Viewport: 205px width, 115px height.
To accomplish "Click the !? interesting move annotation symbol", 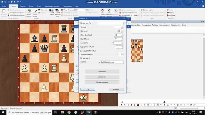I will pyautogui.click(x=148, y=105).
